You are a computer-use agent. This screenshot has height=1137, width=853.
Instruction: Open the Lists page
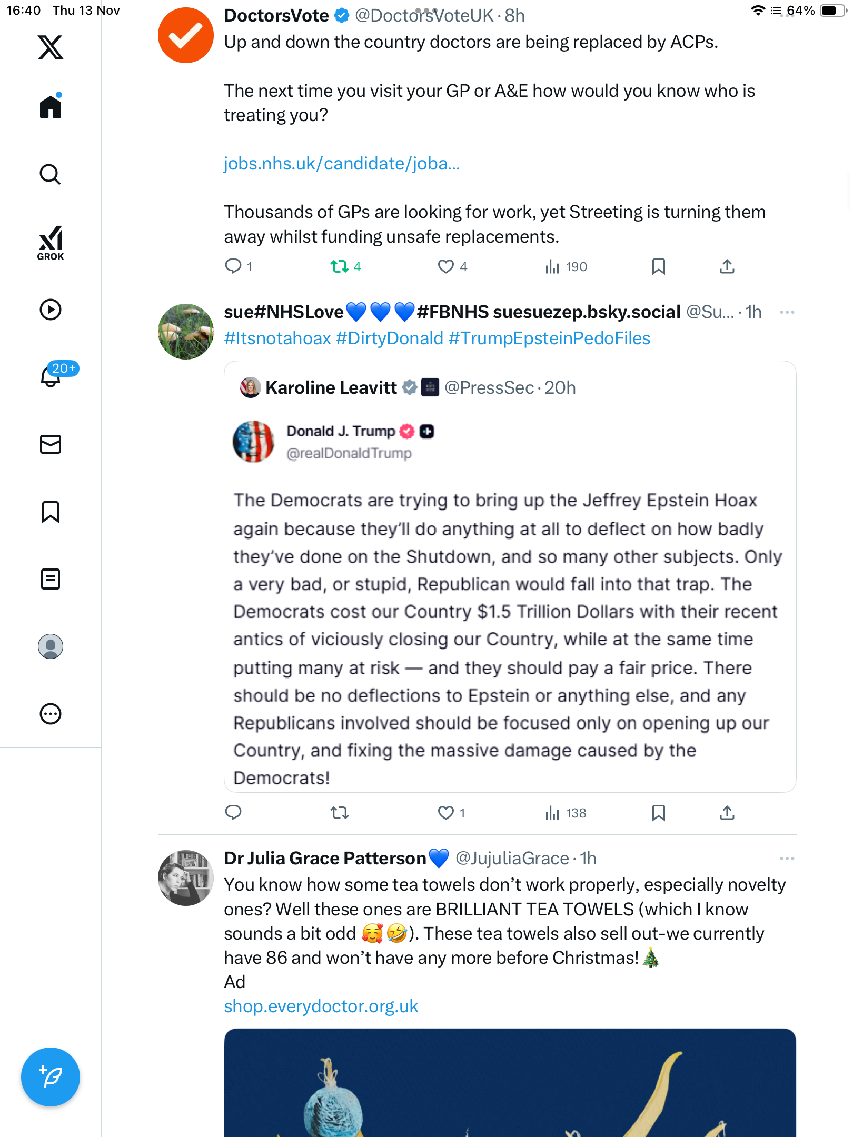(51, 579)
